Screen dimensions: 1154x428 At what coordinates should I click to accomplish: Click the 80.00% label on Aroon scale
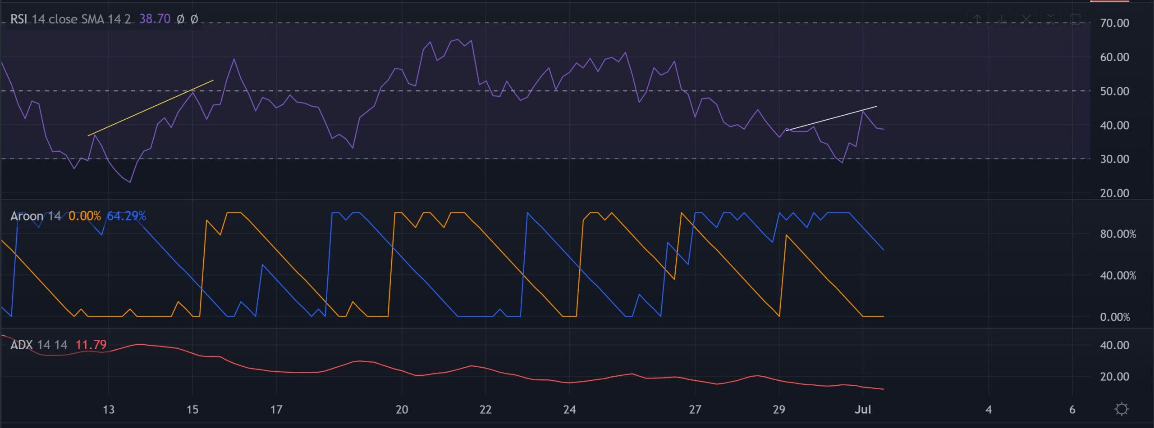(1117, 234)
